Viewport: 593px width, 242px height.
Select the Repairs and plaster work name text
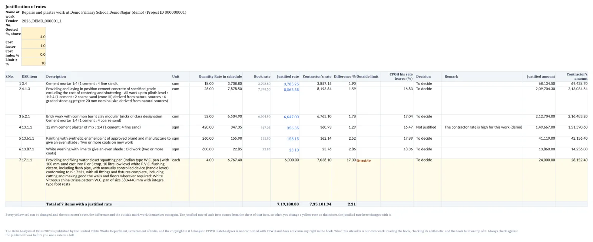104,12
